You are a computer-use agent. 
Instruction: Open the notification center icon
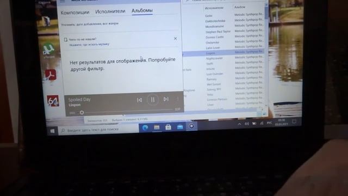click(x=294, y=121)
